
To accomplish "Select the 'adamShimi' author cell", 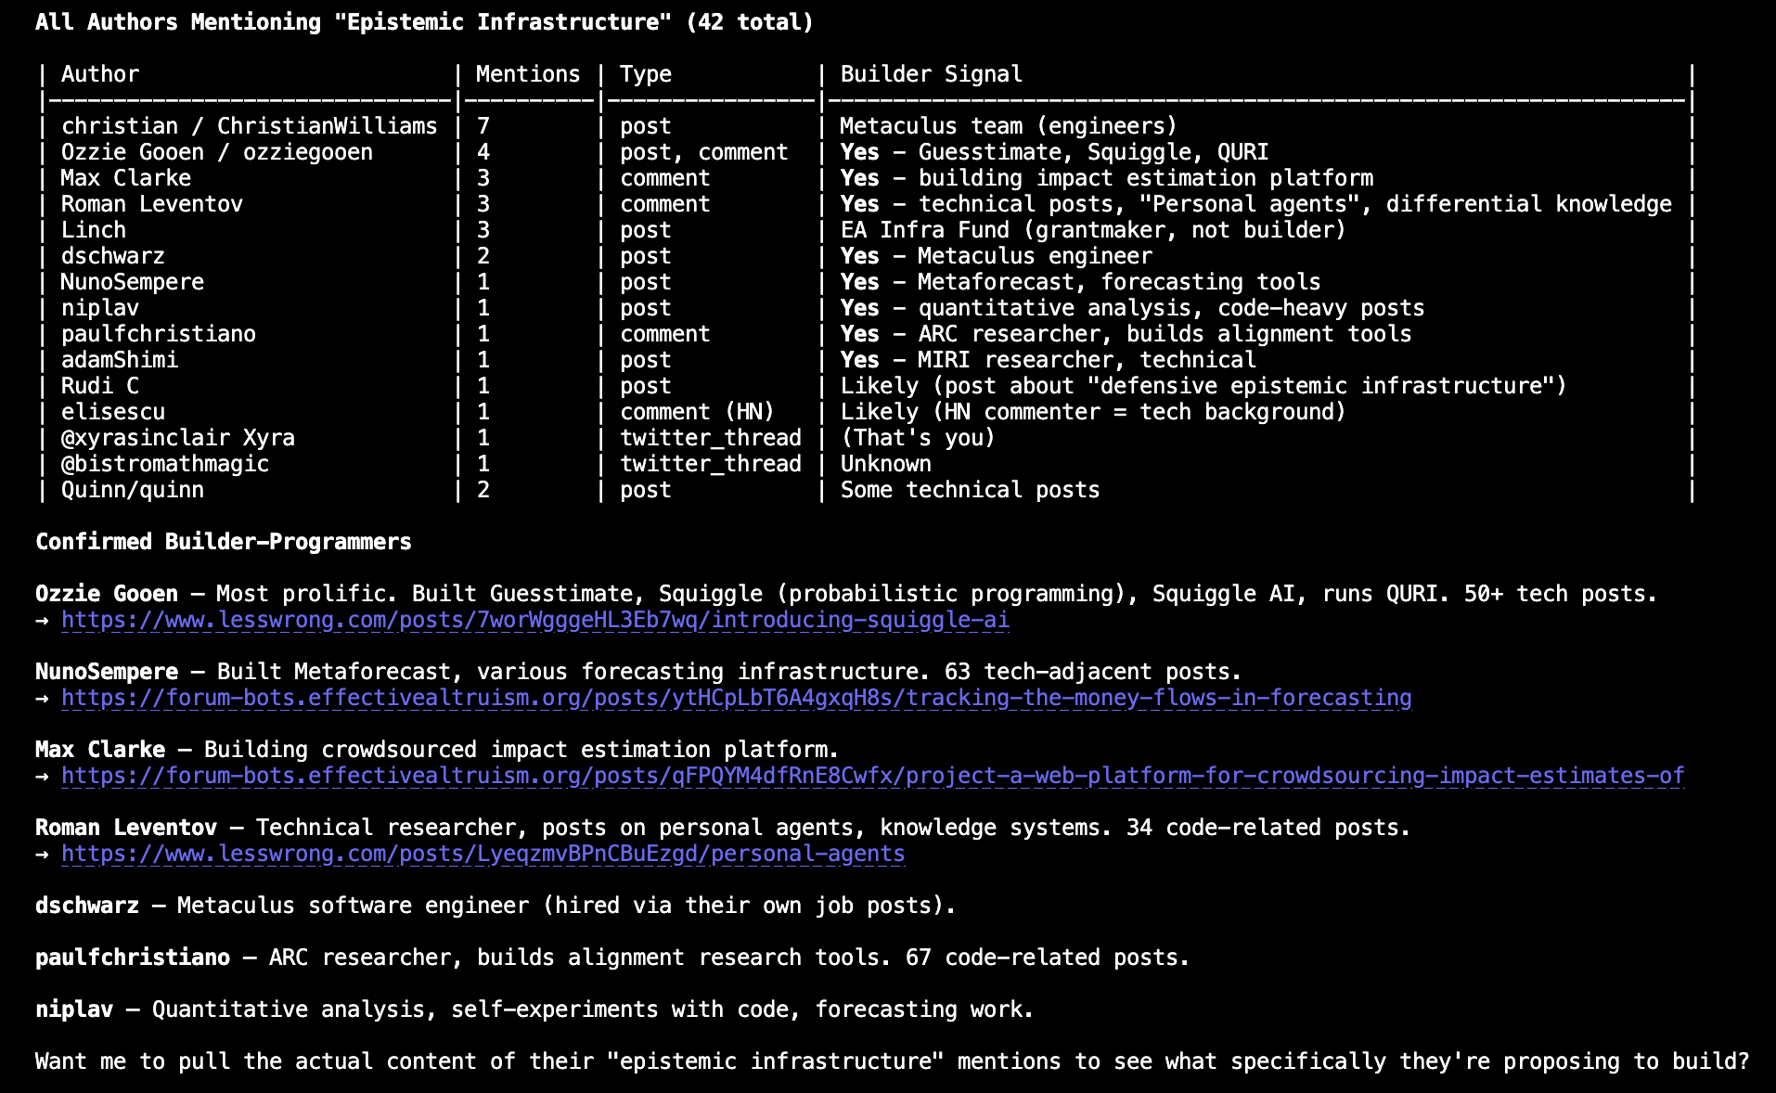I will tap(120, 360).
